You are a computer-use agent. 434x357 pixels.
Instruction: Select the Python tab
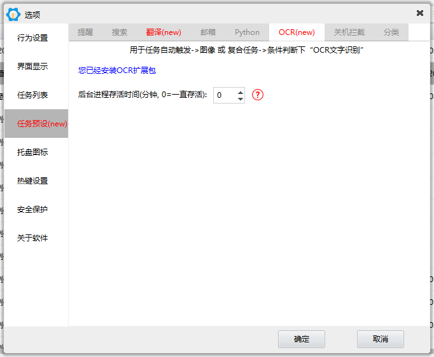[x=247, y=32]
